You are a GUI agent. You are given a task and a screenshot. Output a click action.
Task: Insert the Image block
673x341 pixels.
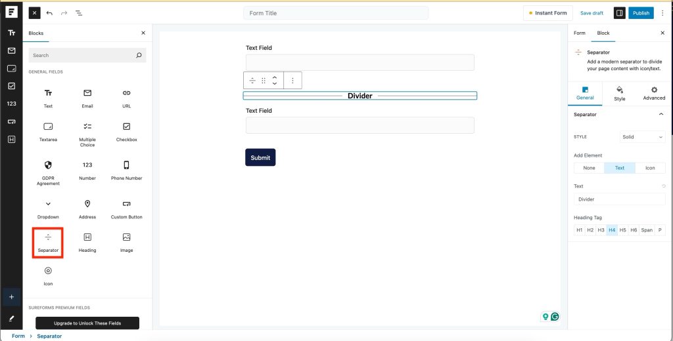tap(126, 242)
